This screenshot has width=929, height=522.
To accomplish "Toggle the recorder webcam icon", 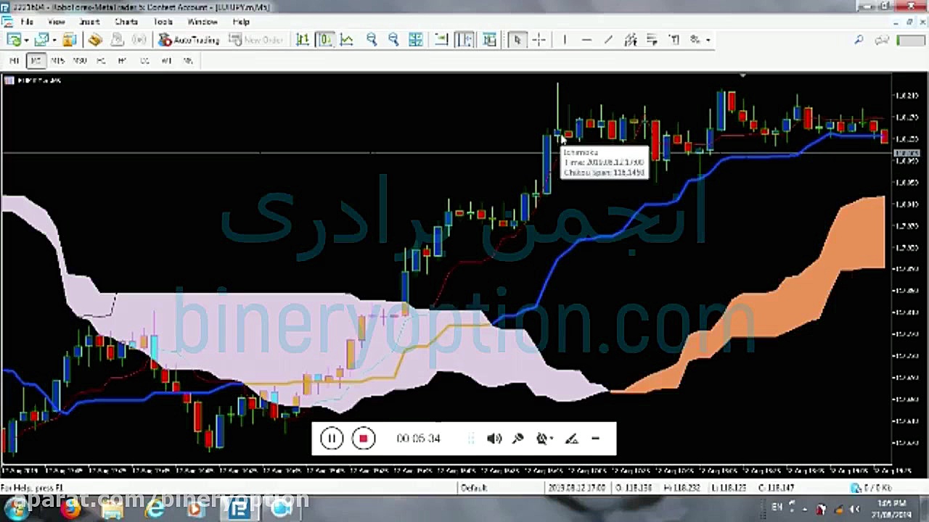I will click(541, 438).
